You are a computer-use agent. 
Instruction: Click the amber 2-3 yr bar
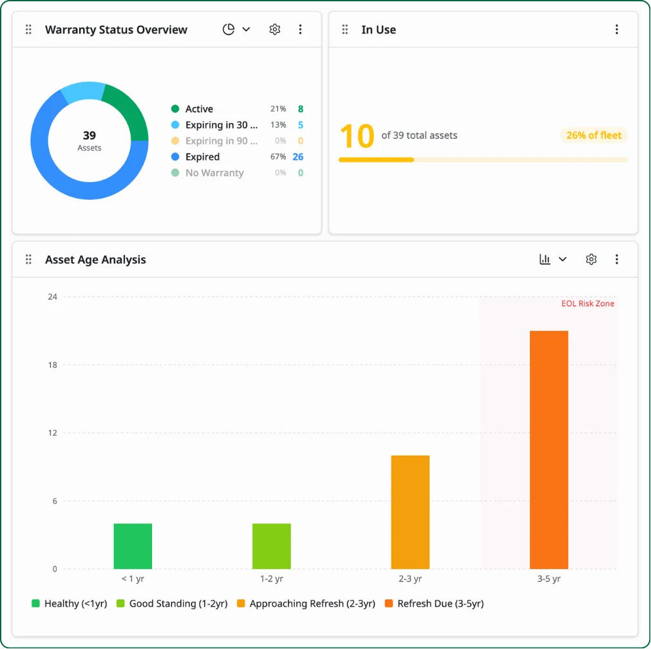[410, 512]
